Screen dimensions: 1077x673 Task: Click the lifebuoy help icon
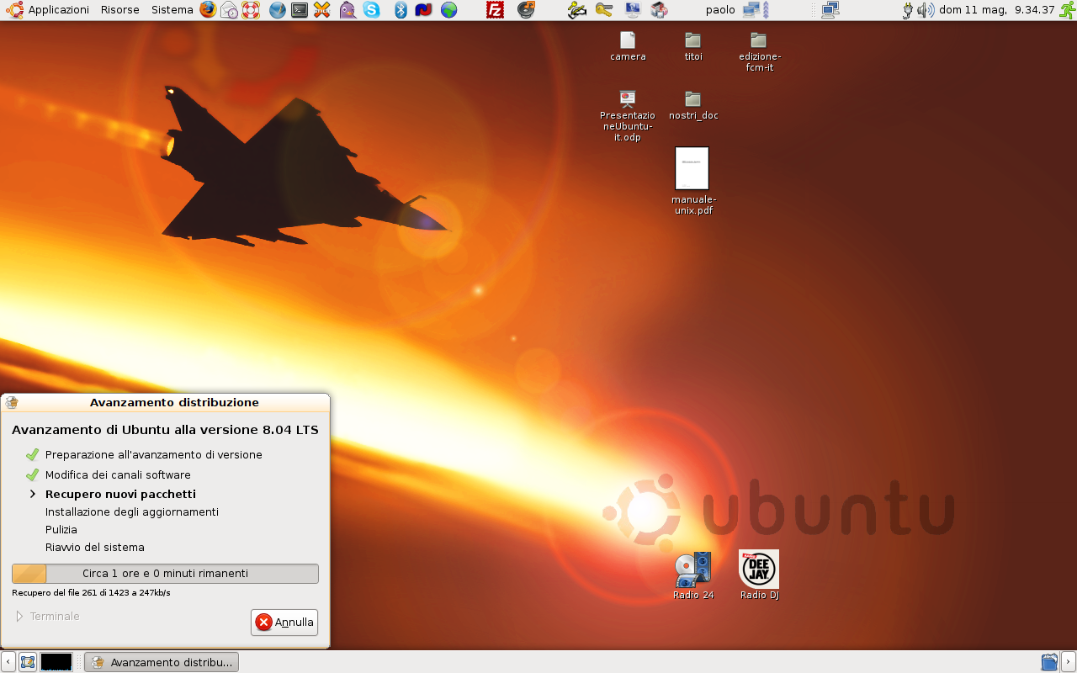(x=251, y=10)
